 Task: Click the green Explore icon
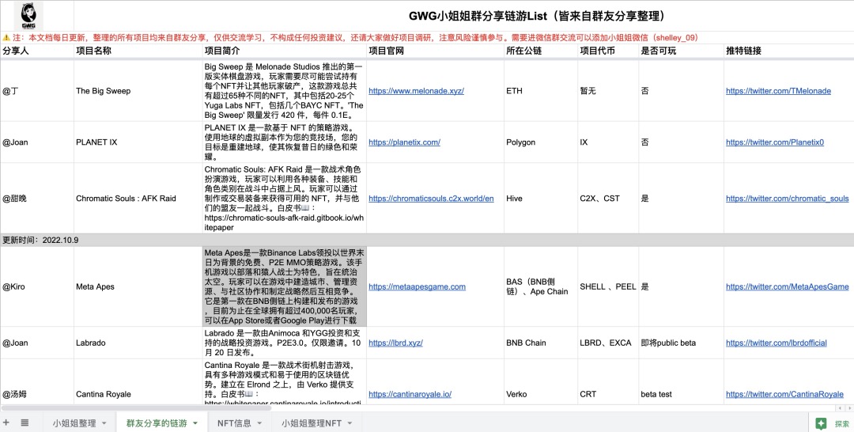click(822, 423)
